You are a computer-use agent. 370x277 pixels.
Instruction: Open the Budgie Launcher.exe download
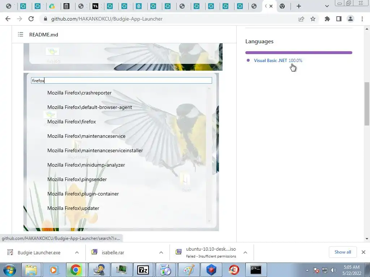tap(39, 252)
